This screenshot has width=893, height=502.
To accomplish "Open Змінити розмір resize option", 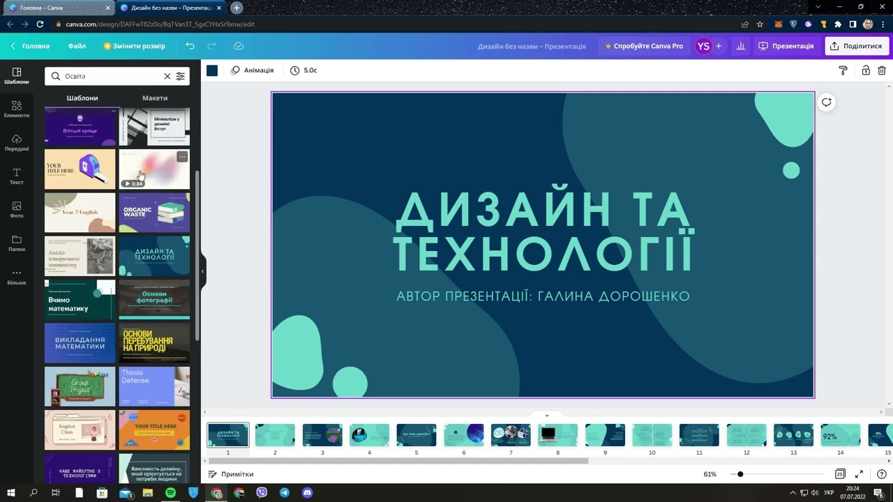I will 135,46.
